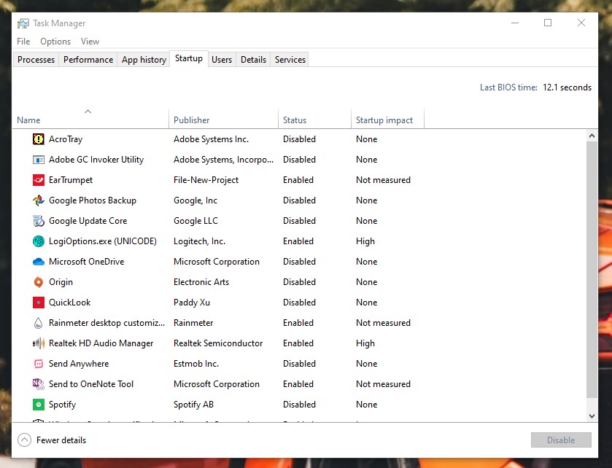Open the Details tab
The image size is (612, 468).
pos(253,60)
